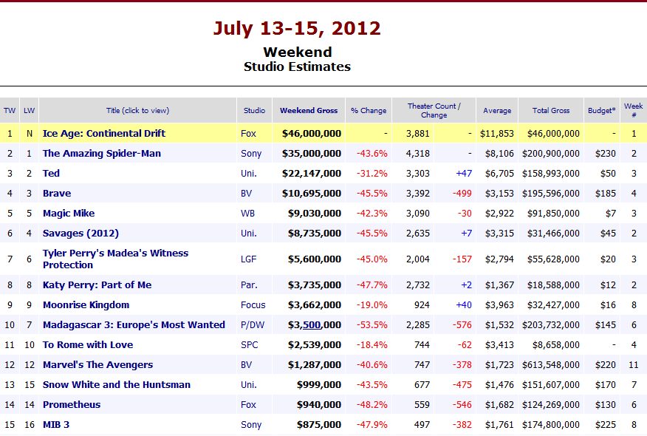Sort by the Weekend Gross column header
The width and height of the screenshot is (647, 436).
coord(308,110)
